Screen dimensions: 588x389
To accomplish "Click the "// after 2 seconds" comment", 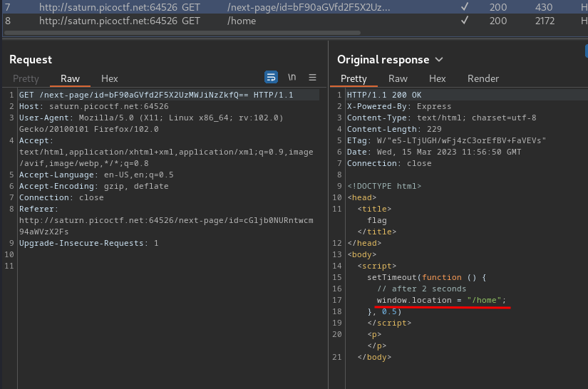I will coord(421,289).
